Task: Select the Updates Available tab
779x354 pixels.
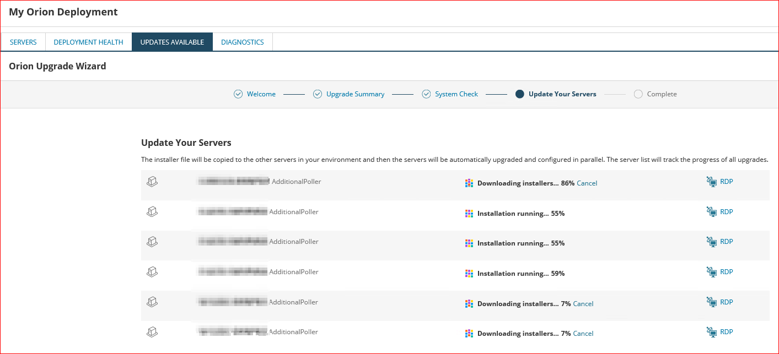Action: (172, 42)
